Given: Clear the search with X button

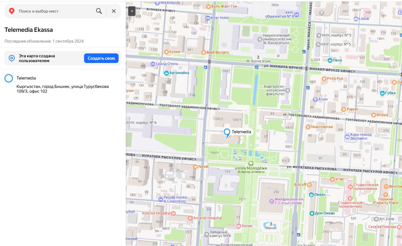Looking at the screenshot, I should point(114,11).
